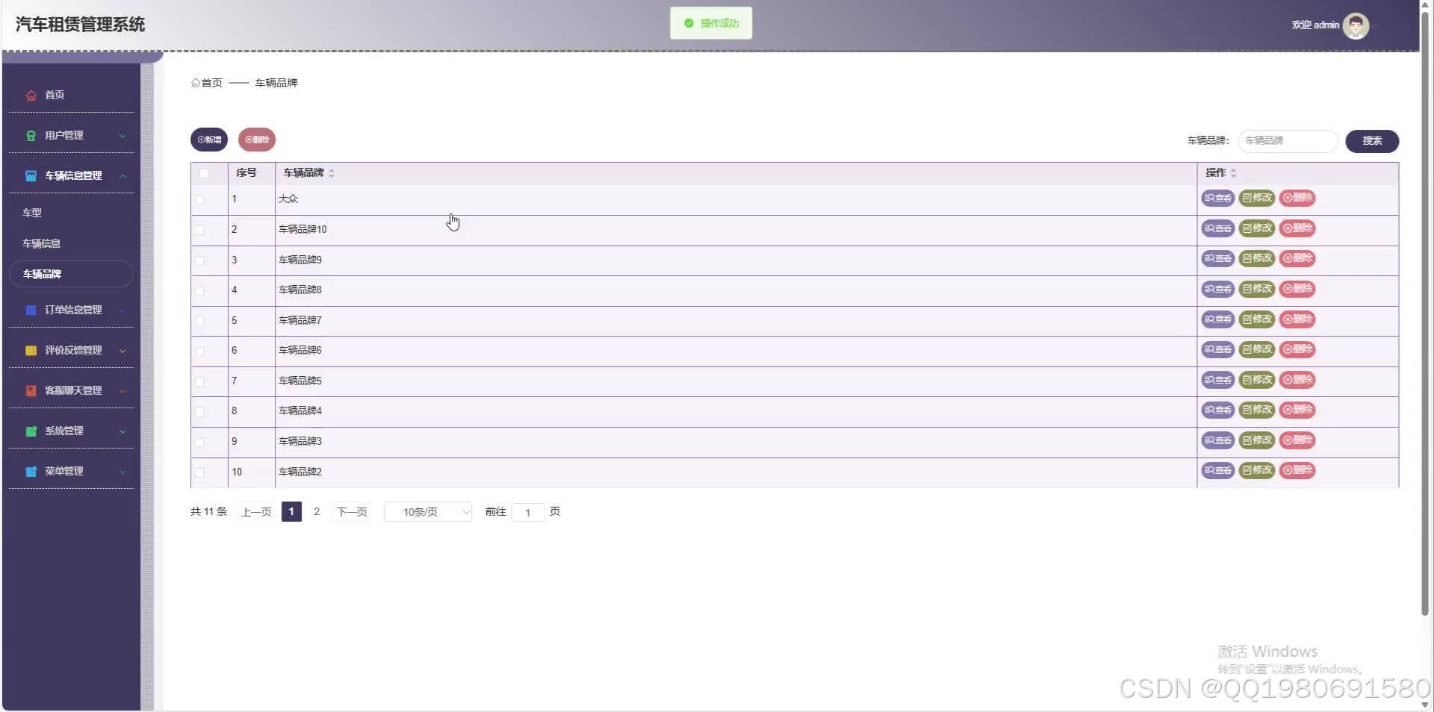Screen dimensions: 1434x712
Task: Expand the 用户管理 menu chevron
Action: 122,136
